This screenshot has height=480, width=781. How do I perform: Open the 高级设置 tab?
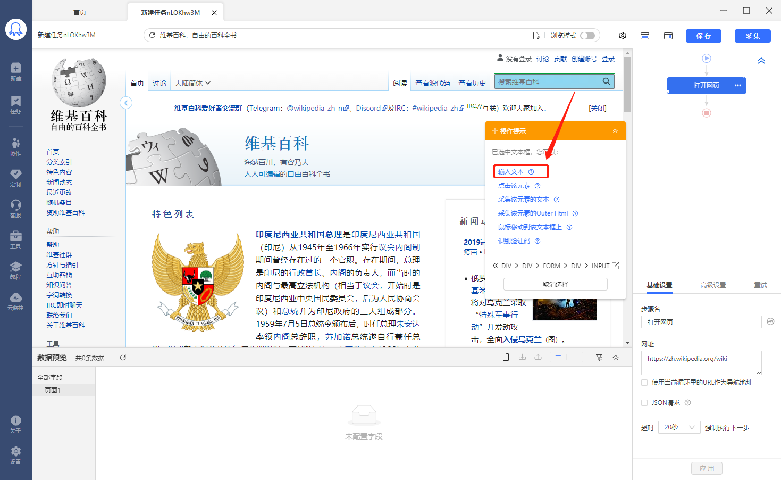pyautogui.click(x=713, y=285)
